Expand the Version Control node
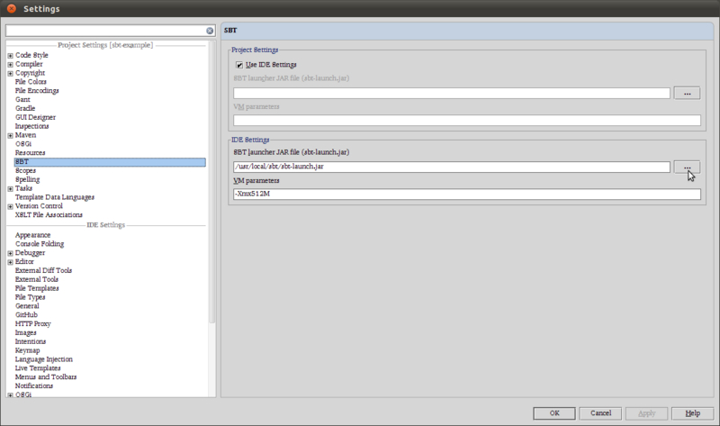This screenshot has height=426, width=720. click(10, 207)
